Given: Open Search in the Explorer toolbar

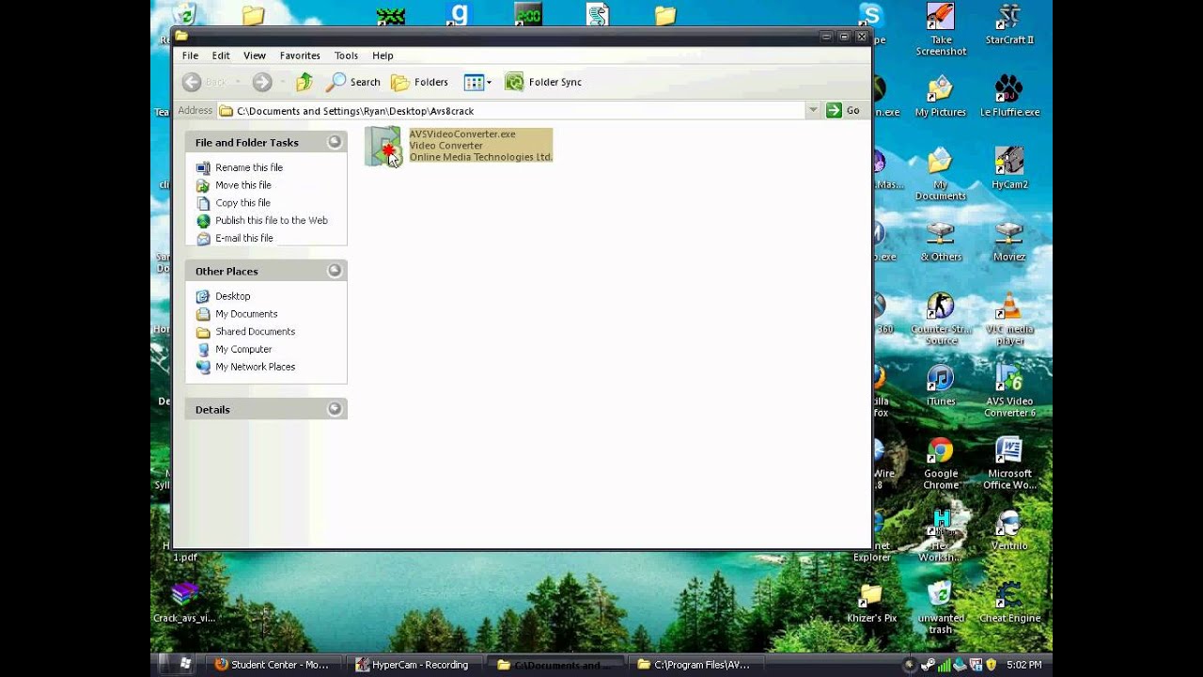Looking at the screenshot, I should click(353, 82).
